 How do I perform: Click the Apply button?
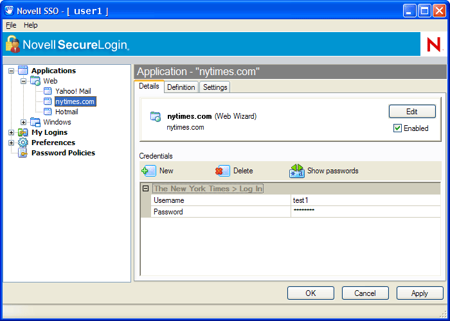[x=420, y=293]
